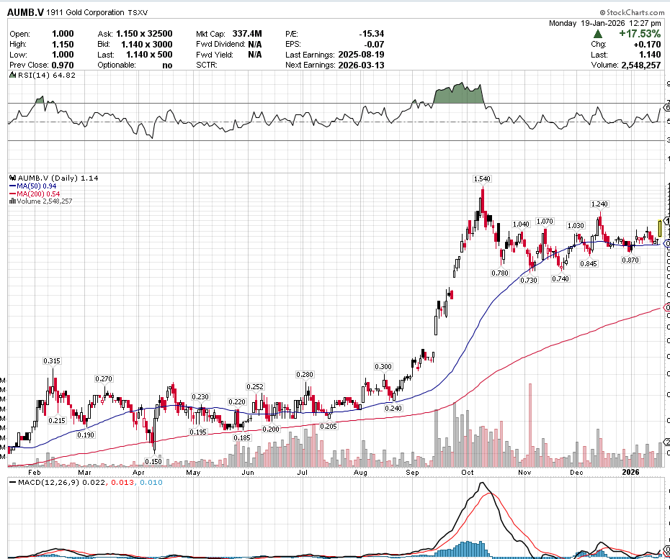Click the 1.240 December high label
Image resolution: width=670 pixels, height=559 pixels.
(599, 204)
